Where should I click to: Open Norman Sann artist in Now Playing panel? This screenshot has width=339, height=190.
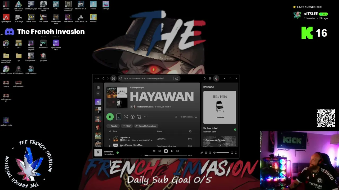(210, 132)
